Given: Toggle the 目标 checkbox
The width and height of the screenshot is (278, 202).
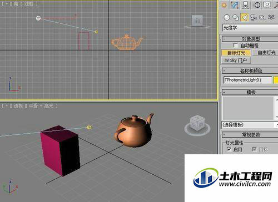Looking at the screenshot, I should 255,149.
